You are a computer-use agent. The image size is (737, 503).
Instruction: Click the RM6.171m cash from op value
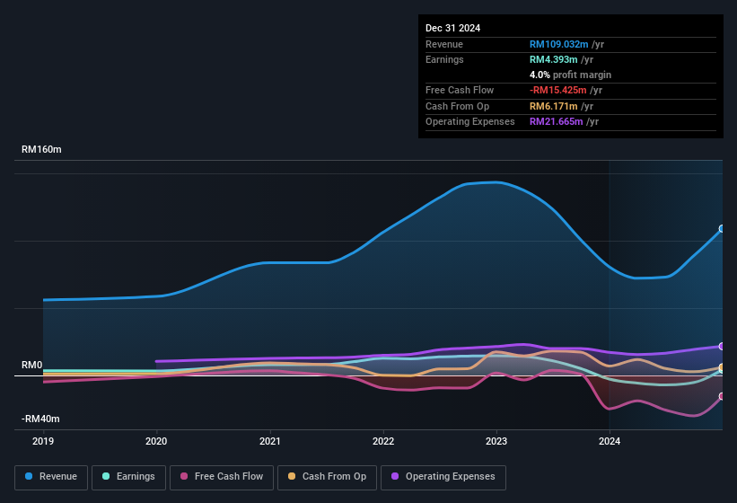[x=553, y=106]
